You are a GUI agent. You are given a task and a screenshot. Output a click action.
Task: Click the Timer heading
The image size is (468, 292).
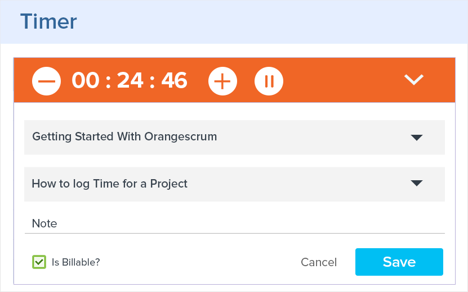click(x=48, y=22)
